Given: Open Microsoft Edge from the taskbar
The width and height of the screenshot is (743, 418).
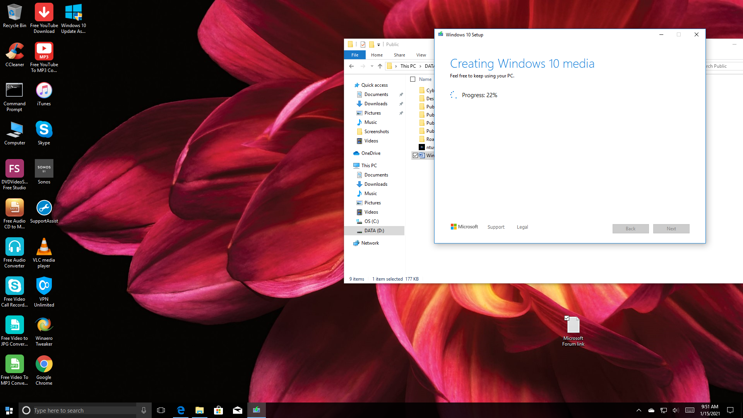Looking at the screenshot, I should (x=181, y=410).
